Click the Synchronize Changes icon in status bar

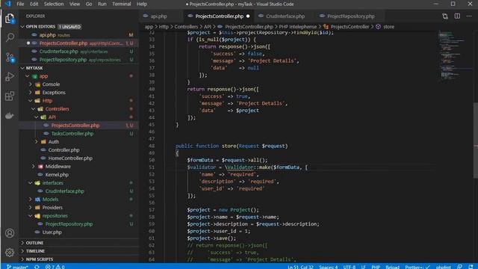click(x=37, y=267)
